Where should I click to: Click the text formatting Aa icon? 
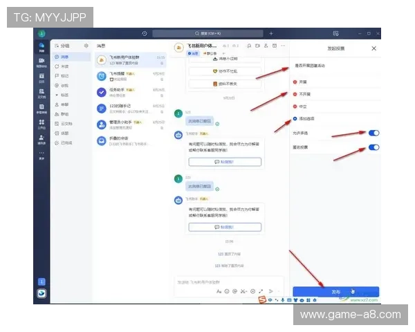[219, 291]
